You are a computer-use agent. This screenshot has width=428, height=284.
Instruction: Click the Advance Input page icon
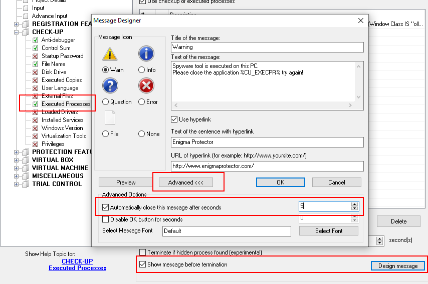26,16
